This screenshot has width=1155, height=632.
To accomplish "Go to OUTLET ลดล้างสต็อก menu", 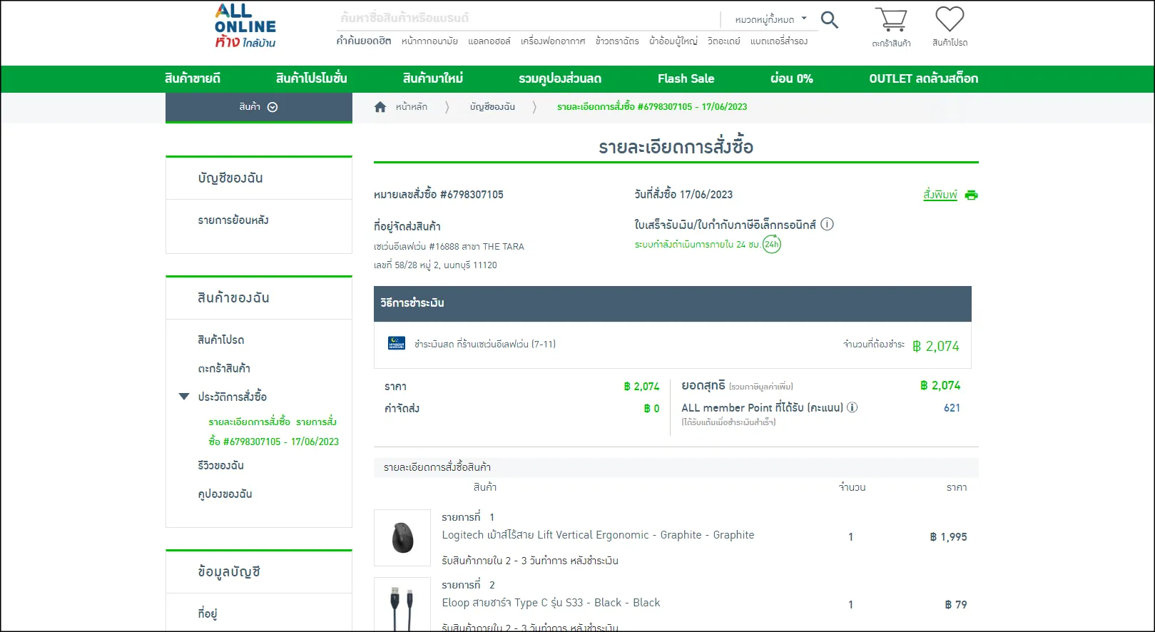I will pos(923,78).
